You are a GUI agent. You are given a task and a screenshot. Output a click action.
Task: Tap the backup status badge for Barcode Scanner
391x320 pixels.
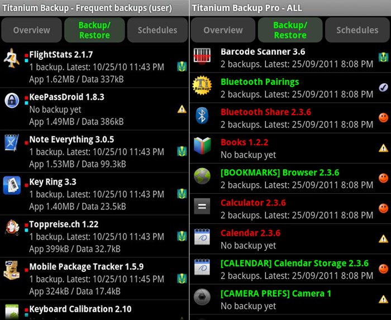tap(384, 58)
